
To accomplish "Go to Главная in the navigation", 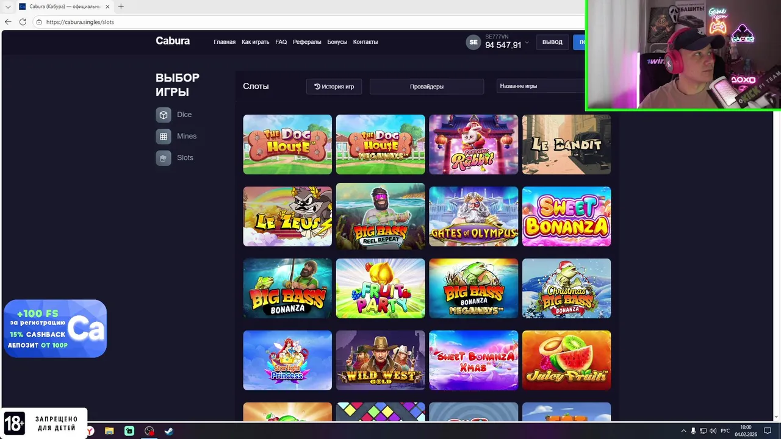I will click(x=225, y=42).
